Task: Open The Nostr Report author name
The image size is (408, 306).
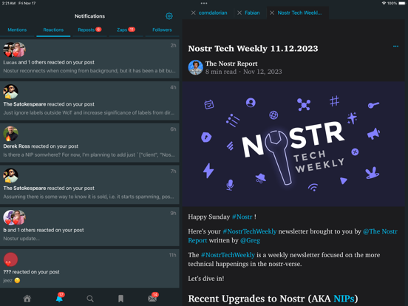Action: point(231,64)
